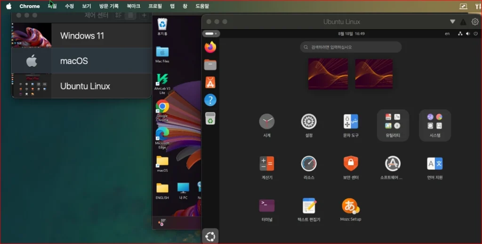Viewport: 482px width, 244px height.
Task: Click the Ubuntu activities workspace indicator
Action: click(x=210, y=33)
